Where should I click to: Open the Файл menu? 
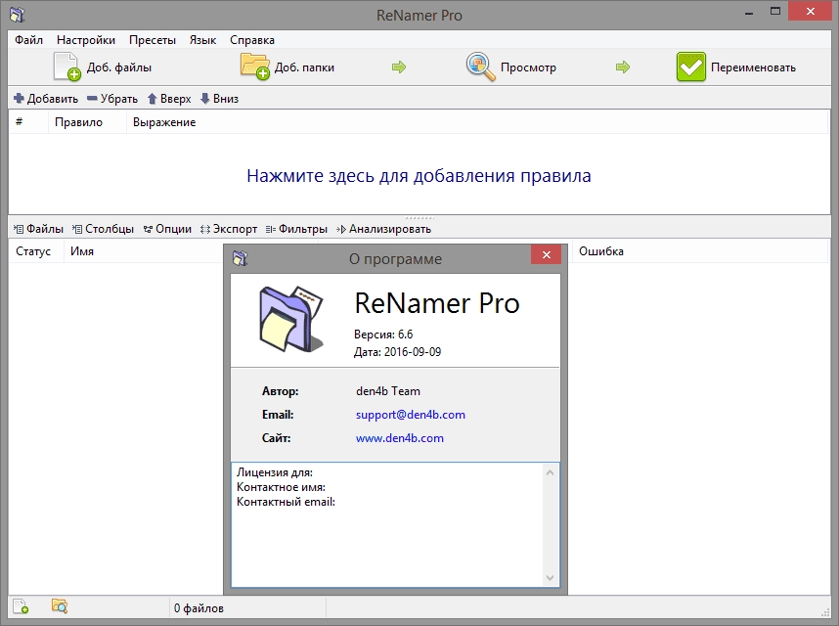(29, 40)
